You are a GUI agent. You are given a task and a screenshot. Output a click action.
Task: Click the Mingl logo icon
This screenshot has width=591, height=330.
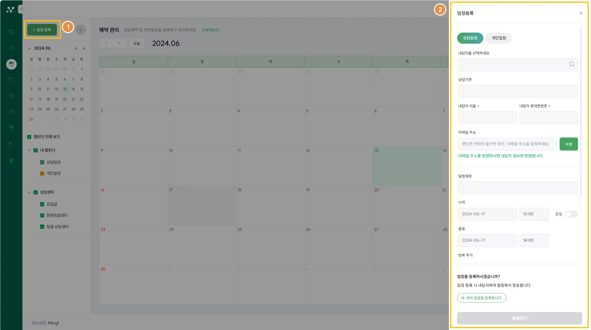click(x=10, y=9)
